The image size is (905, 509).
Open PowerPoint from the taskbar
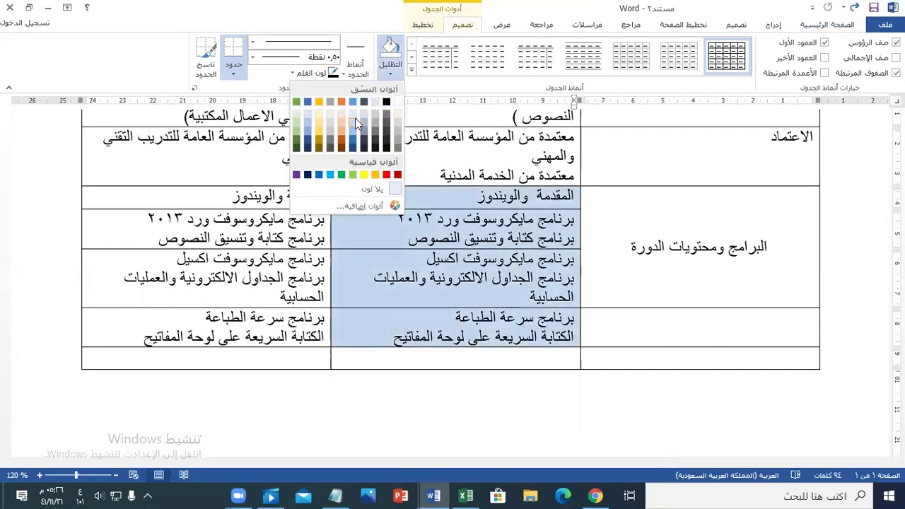401,496
